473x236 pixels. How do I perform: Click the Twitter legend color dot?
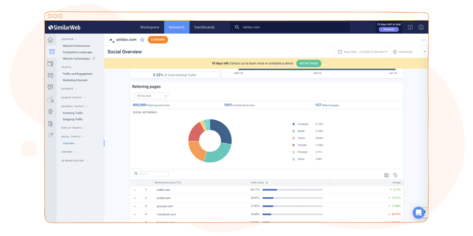click(x=293, y=138)
